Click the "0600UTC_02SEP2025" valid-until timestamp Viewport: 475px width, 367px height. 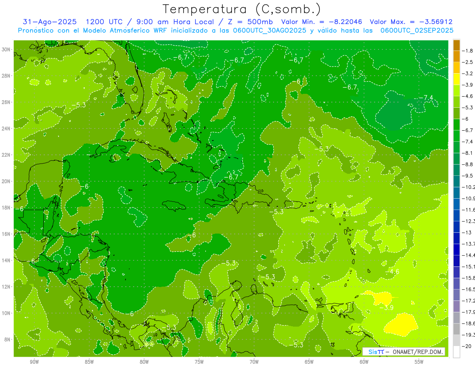416,30
